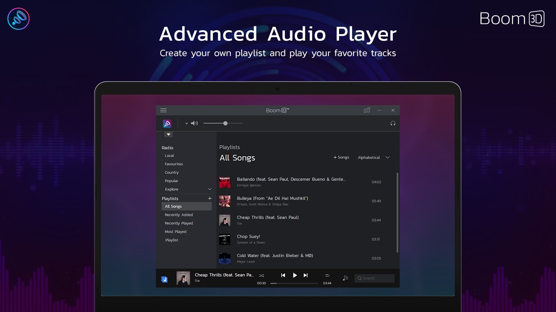
Task: Play the current track
Action: coord(295,275)
